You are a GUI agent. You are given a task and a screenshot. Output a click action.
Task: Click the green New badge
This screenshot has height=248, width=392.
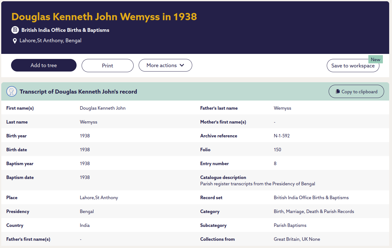(x=375, y=60)
